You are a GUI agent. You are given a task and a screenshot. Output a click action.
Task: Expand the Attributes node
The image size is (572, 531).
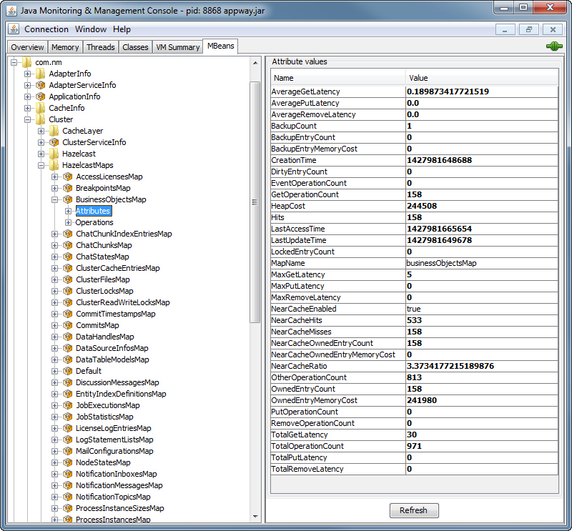click(x=68, y=211)
